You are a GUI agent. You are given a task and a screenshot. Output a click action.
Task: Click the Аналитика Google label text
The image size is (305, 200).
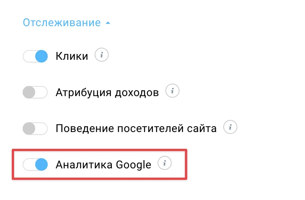tap(104, 165)
